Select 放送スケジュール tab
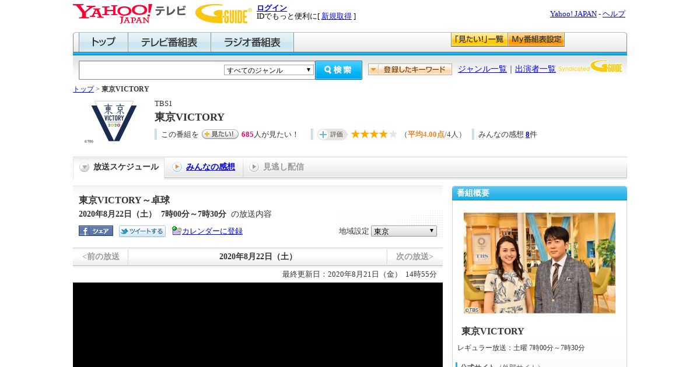 (119, 167)
